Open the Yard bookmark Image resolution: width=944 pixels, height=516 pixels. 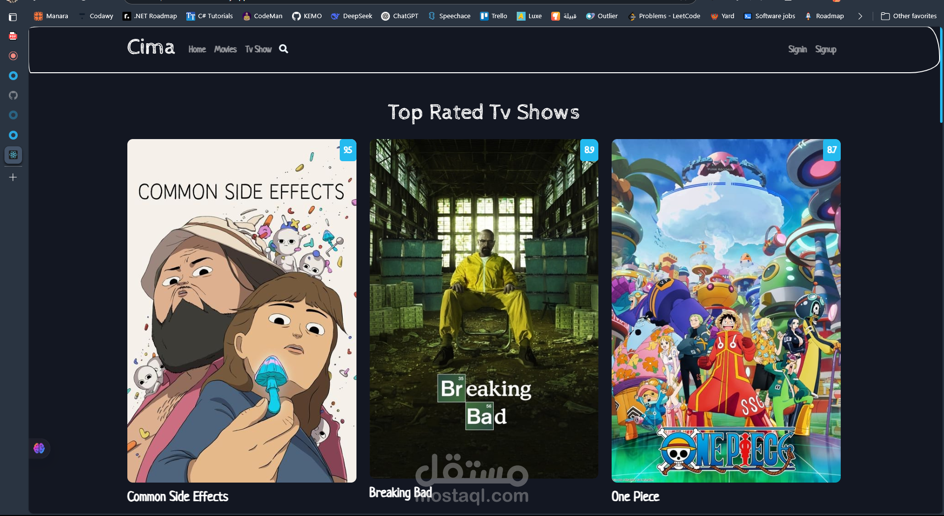pyautogui.click(x=722, y=16)
